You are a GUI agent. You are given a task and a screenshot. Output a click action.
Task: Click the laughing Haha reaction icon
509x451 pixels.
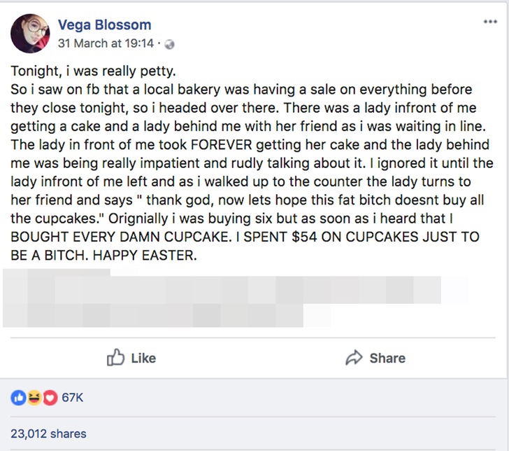[x=34, y=397]
